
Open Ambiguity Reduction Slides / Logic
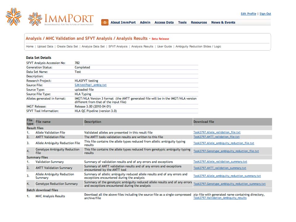point(198,47)
